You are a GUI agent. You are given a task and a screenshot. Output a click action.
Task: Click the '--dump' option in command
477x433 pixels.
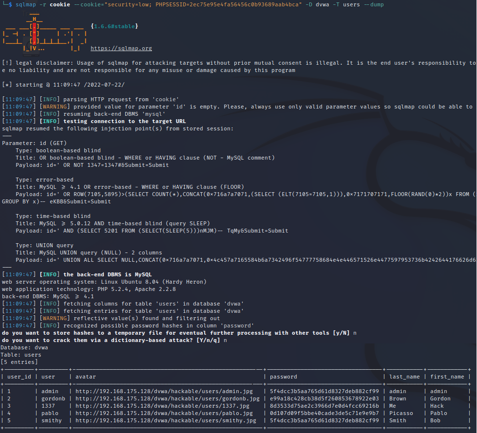(374, 4)
